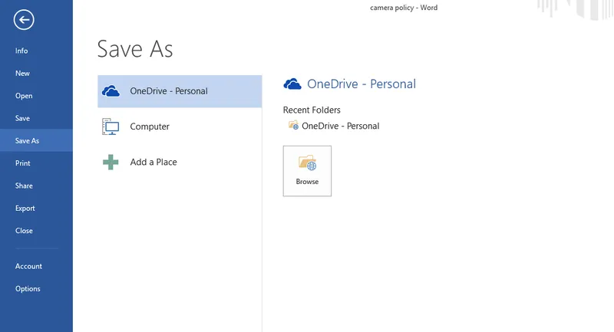Viewport: 614px width, 332px height.
Task: Open Word Options
Action: pyautogui.click(x=28, y=289)
